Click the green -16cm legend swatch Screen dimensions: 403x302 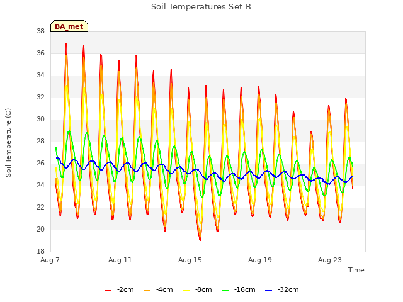tap(225, 291)
